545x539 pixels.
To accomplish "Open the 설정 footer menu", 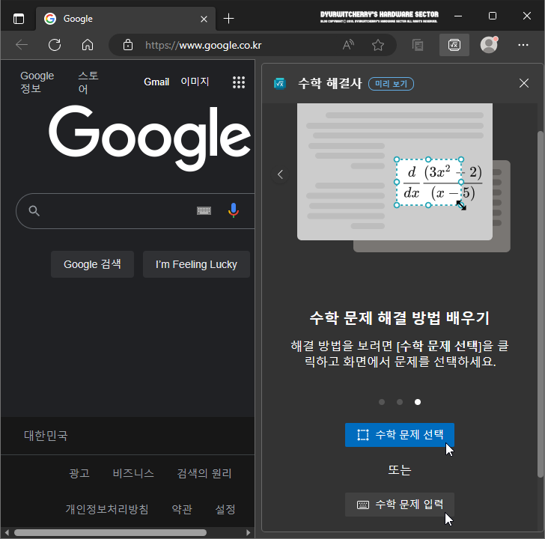I will (225, 509).
